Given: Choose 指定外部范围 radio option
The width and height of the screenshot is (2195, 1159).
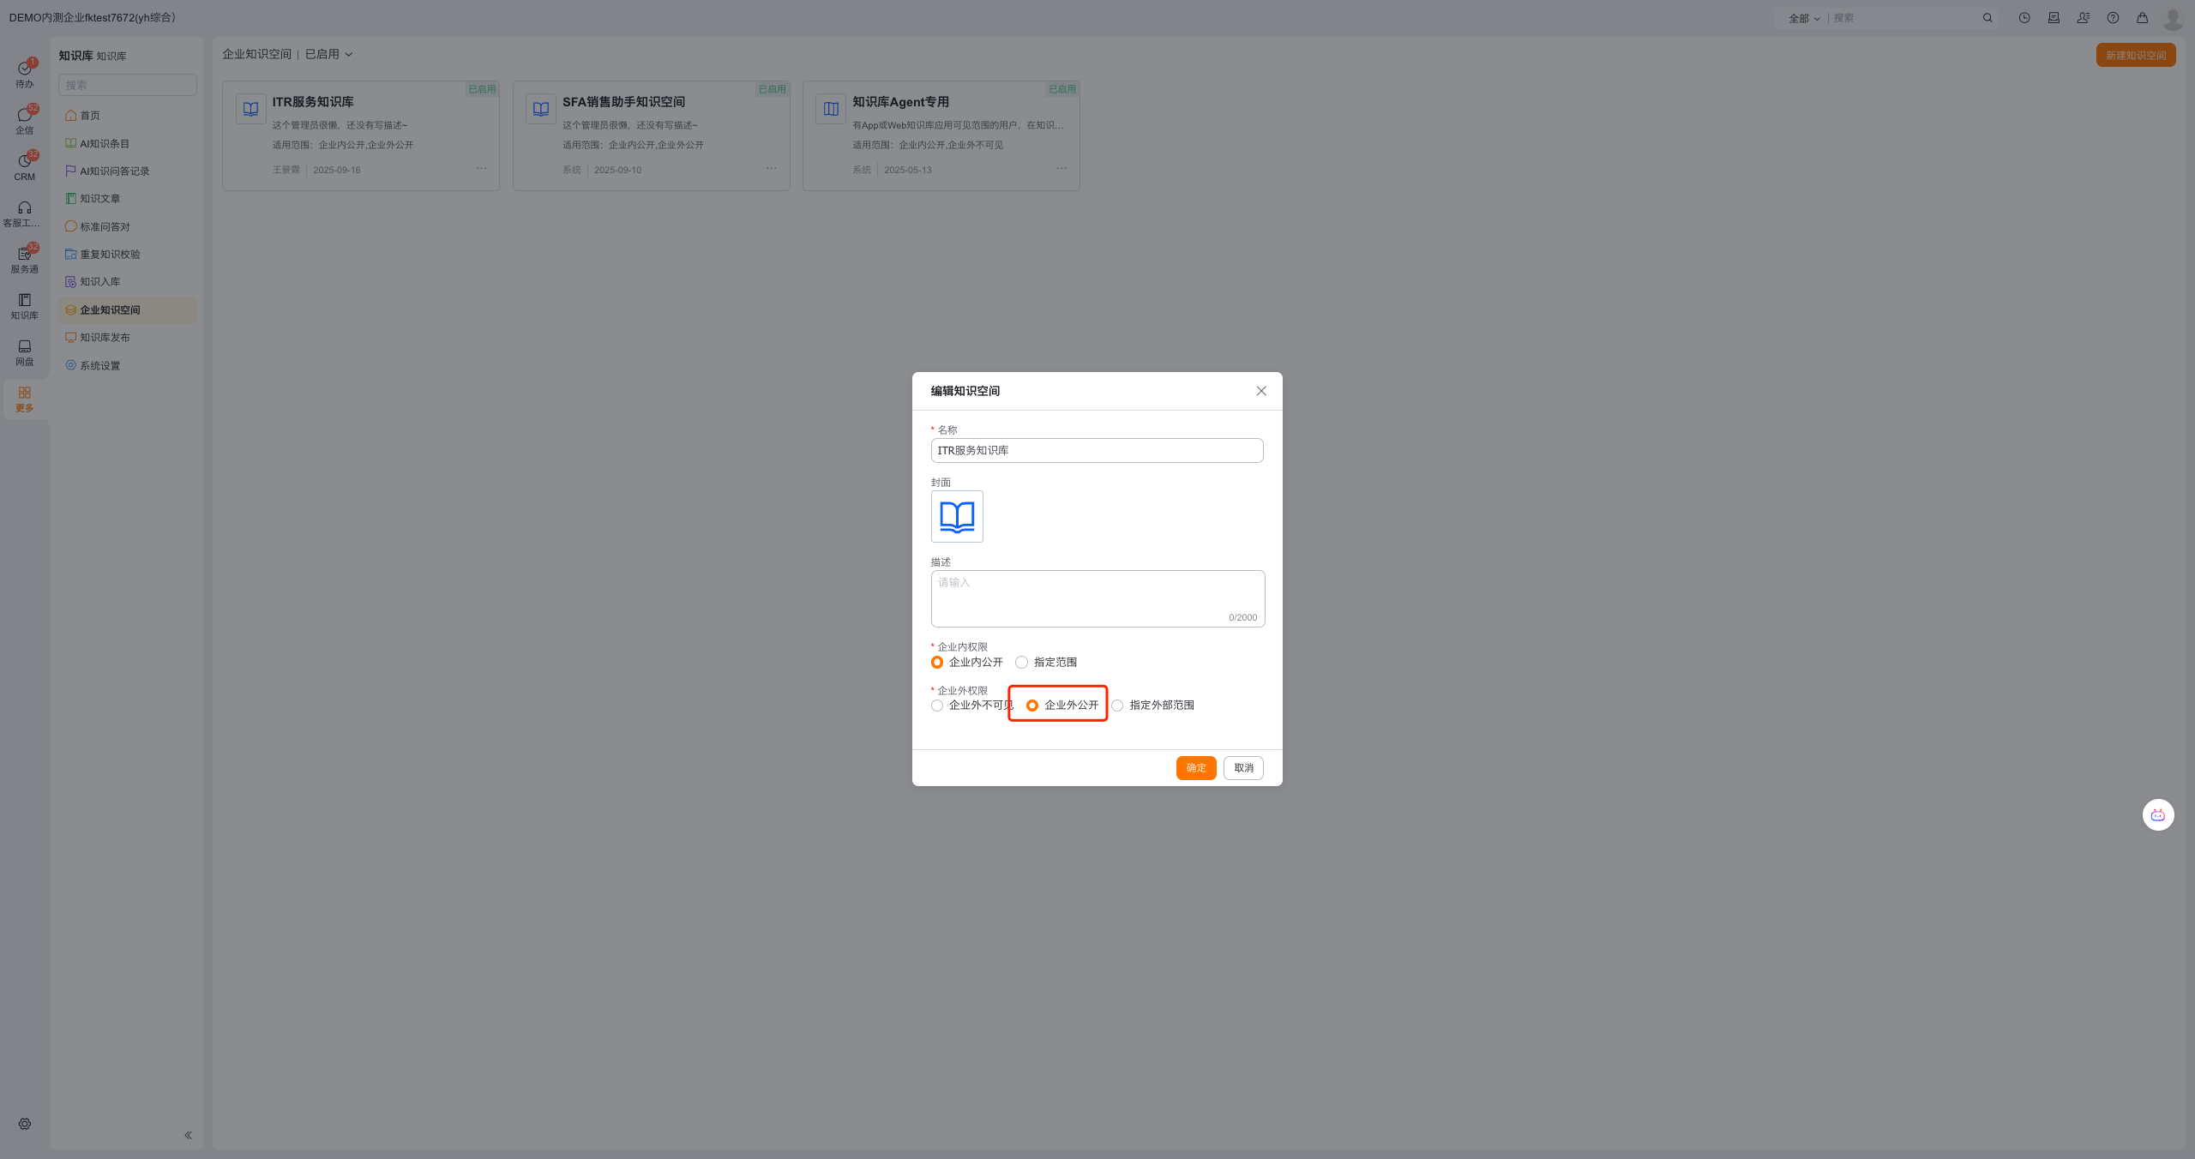Looking at the screenshot, I should (x=1118, y=706).
